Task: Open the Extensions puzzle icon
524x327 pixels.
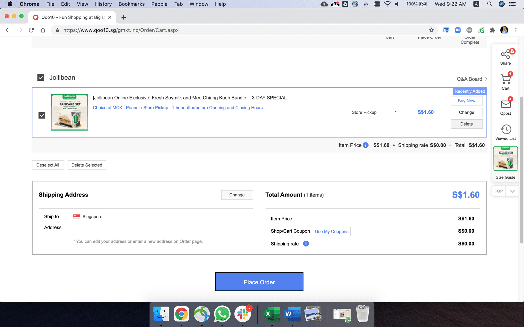Action: 492,30
